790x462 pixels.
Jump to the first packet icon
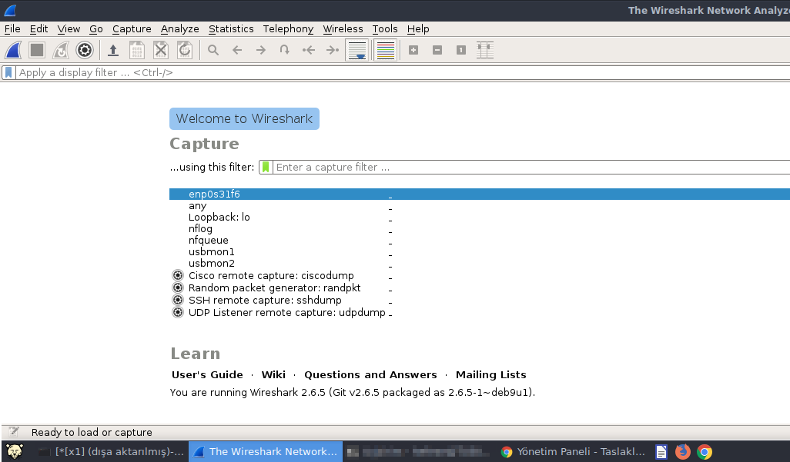click(308, 50)
